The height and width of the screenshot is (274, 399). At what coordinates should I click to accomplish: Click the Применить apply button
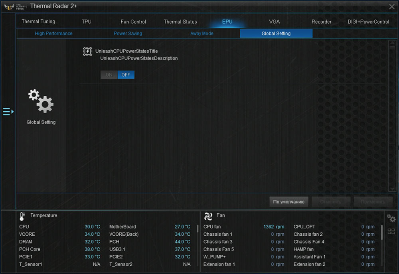[373, 202]
